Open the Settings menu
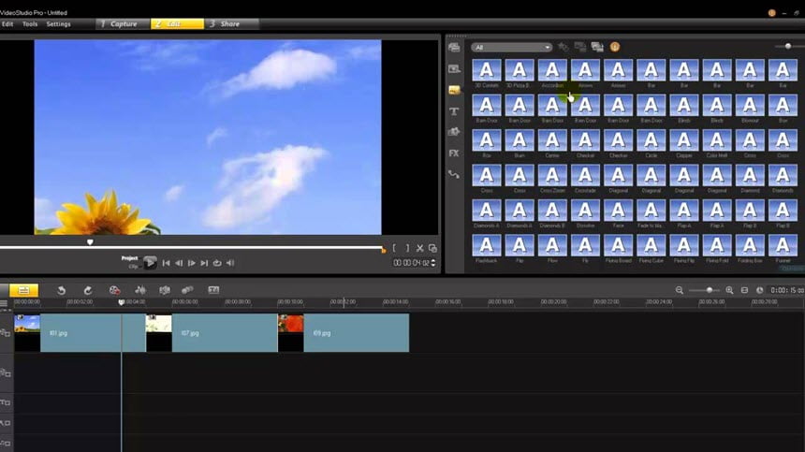Image resolution: width=805 pixels, height=452 pixels. [x=59, y=24]
